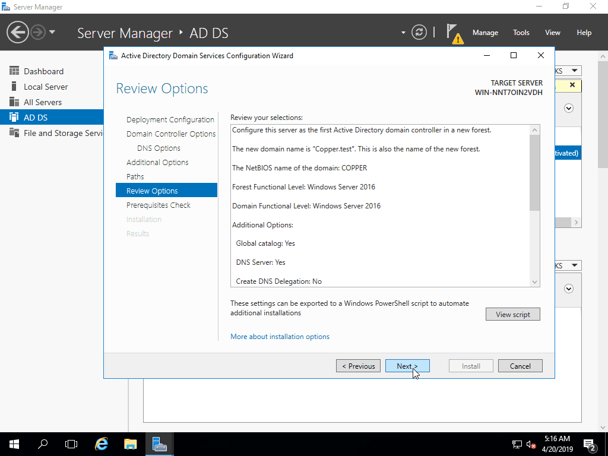608x456 pixels.
Task: Click the All Servers icon
Action: click(x=14, y=102)
